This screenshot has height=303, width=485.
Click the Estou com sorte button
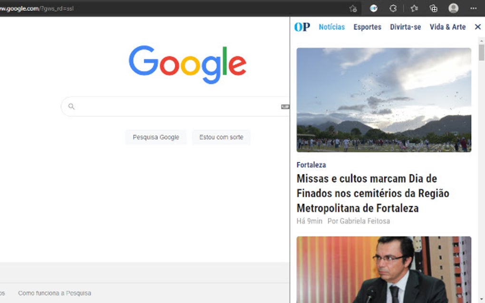point(221,137)
